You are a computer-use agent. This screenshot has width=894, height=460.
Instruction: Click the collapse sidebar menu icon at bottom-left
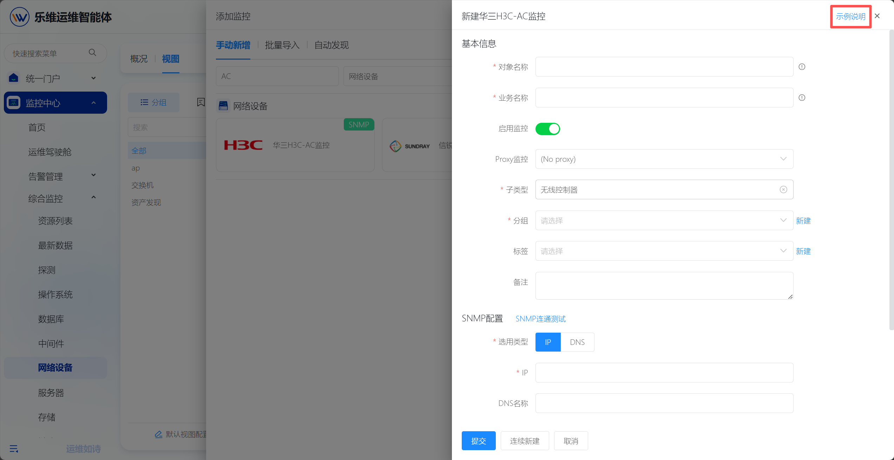click(x=14, y=449)
